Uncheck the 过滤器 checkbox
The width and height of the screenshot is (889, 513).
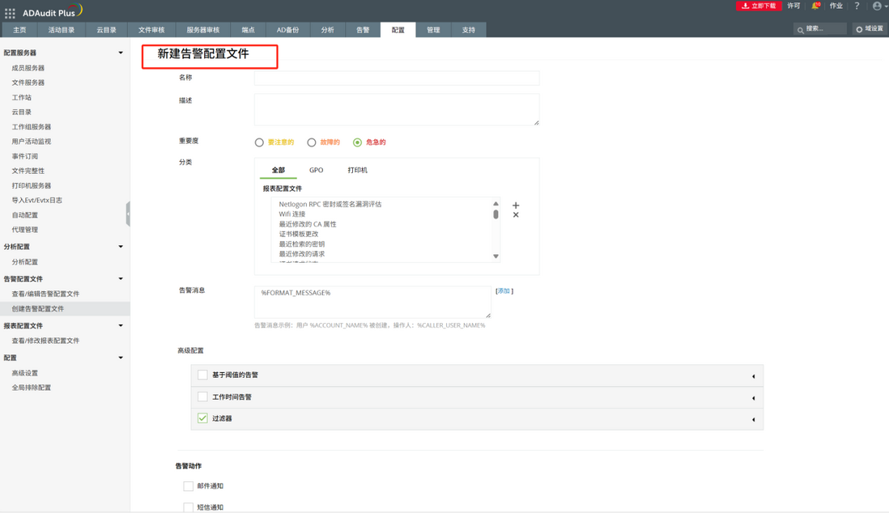202,418
